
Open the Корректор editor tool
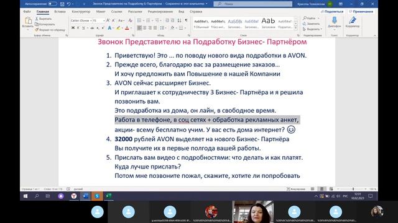tap(353, 22)
